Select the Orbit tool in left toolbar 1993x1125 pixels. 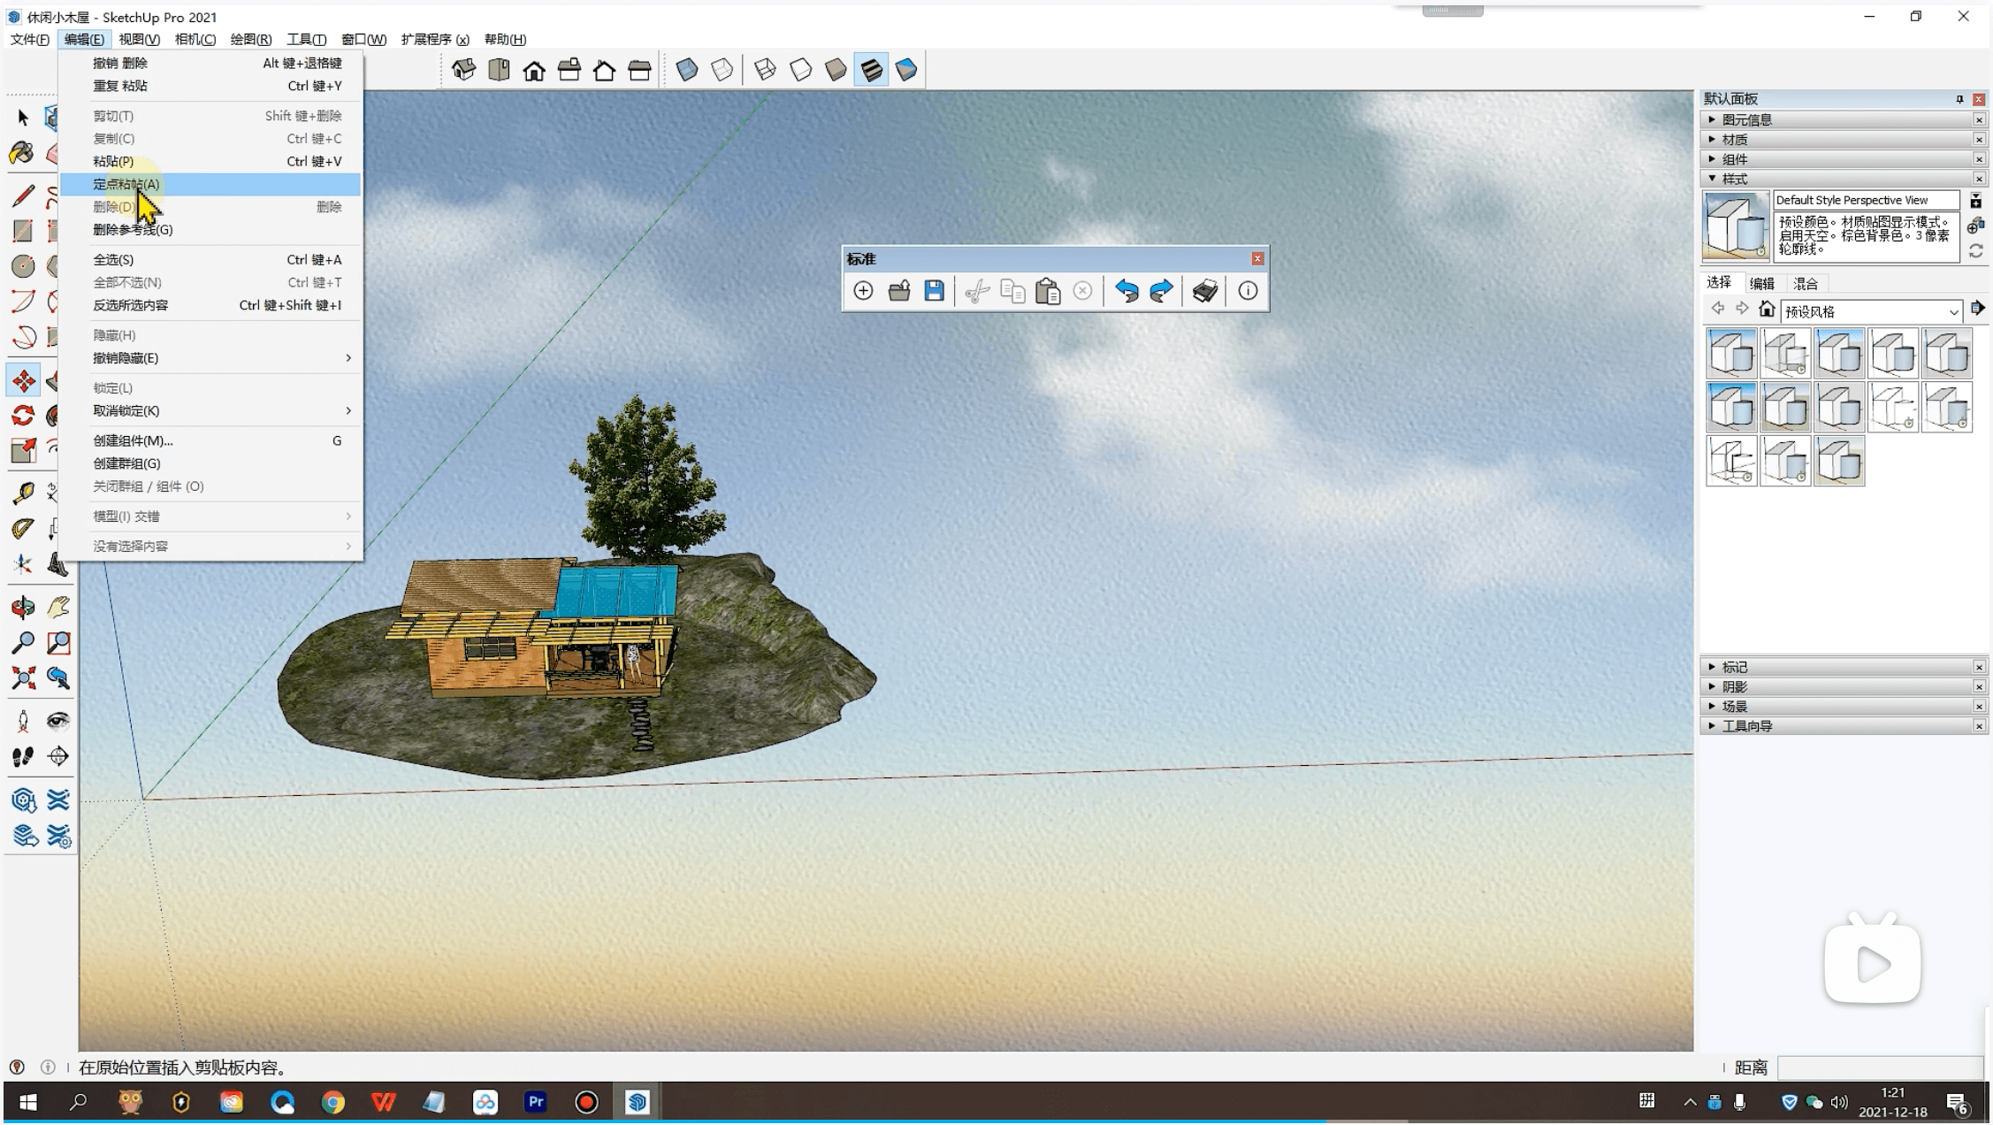point(23,608)
